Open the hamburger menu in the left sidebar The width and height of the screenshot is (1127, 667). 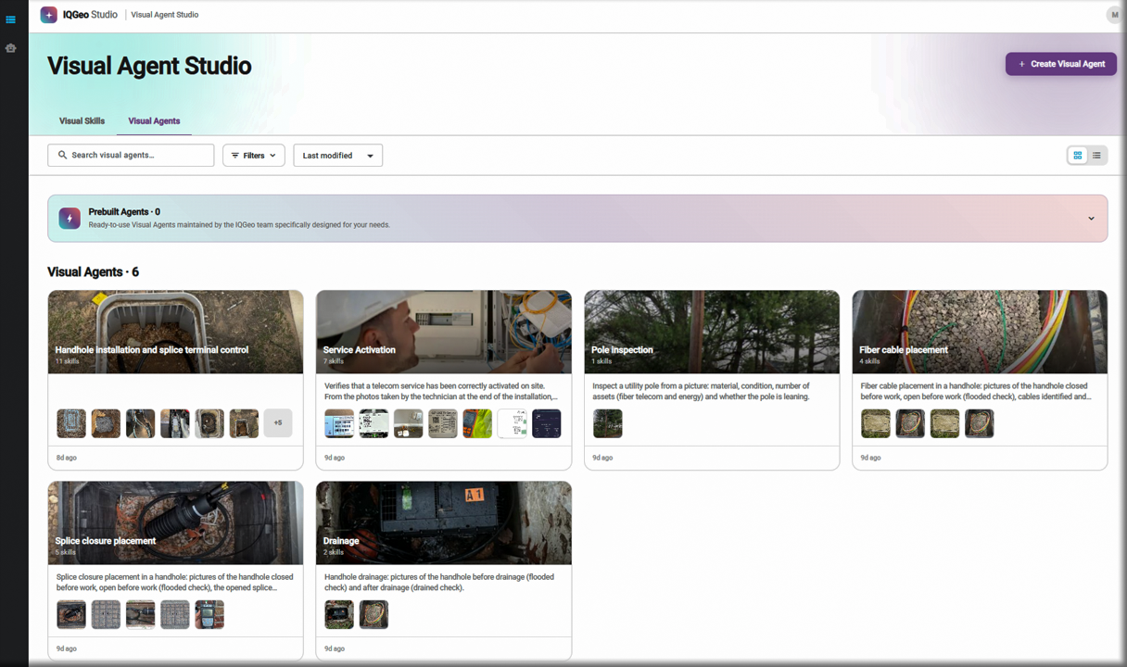click(11, 19)
